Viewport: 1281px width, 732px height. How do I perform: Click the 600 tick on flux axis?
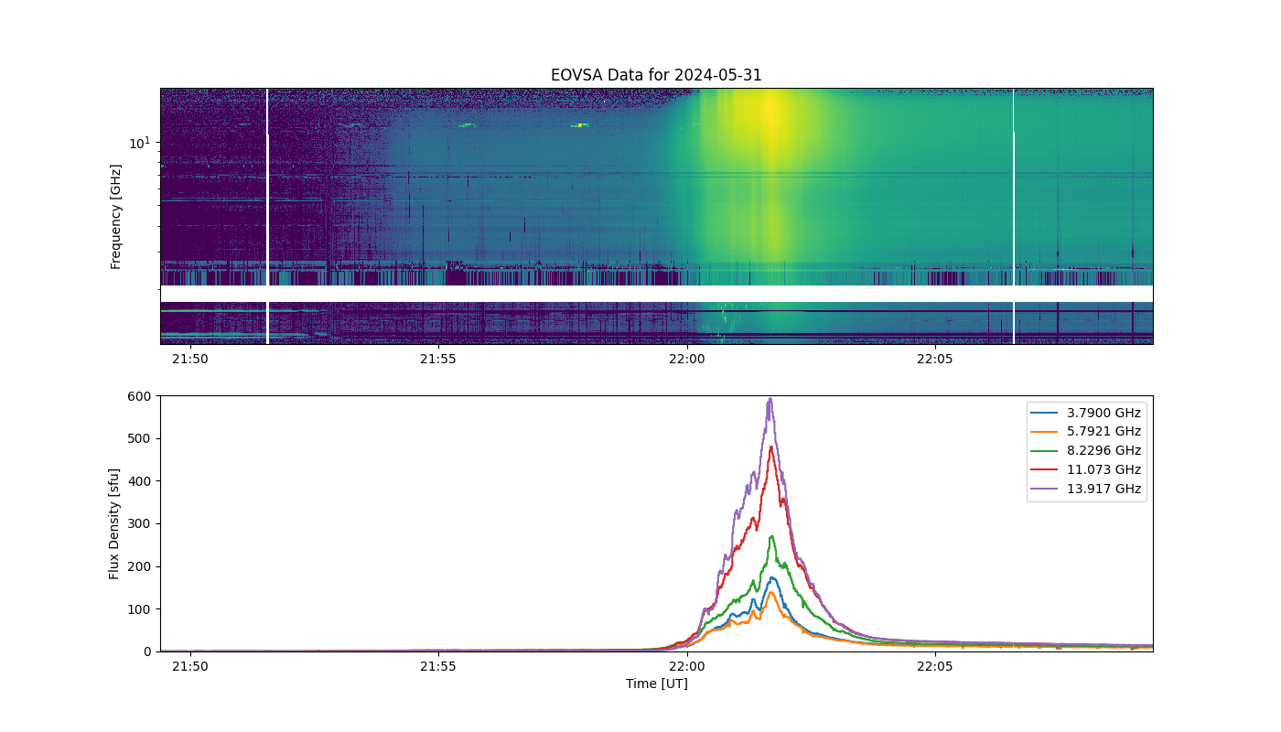140,396
